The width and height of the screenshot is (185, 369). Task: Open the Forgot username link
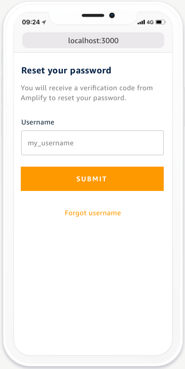click(x=92, y=213)
